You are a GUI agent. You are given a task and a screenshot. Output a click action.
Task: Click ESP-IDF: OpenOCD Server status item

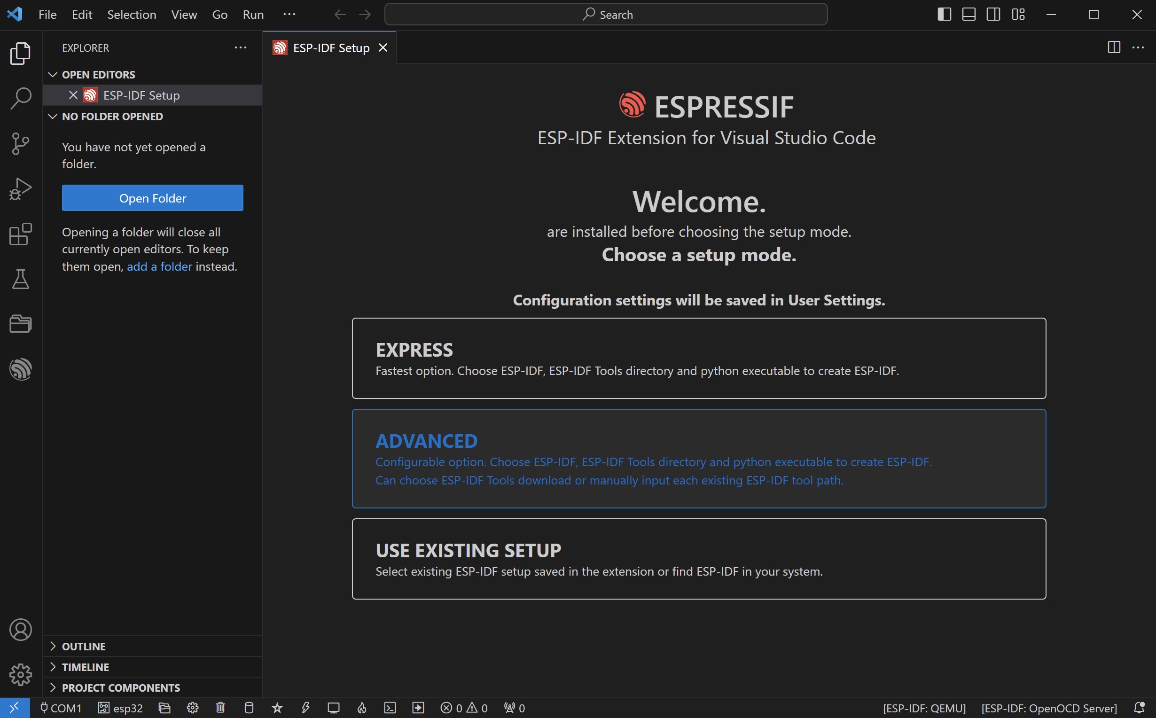click(x=1049, y=708)
